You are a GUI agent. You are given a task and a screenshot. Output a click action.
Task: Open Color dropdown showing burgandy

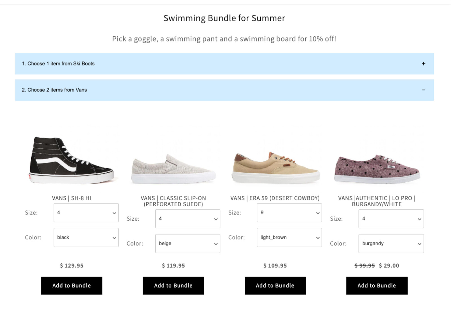[391, 244]
